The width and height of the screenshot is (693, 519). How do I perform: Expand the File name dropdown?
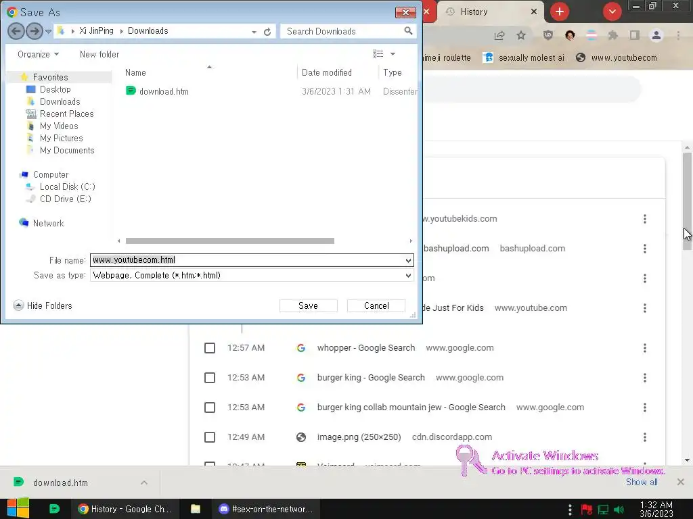[x=408, y=260]
